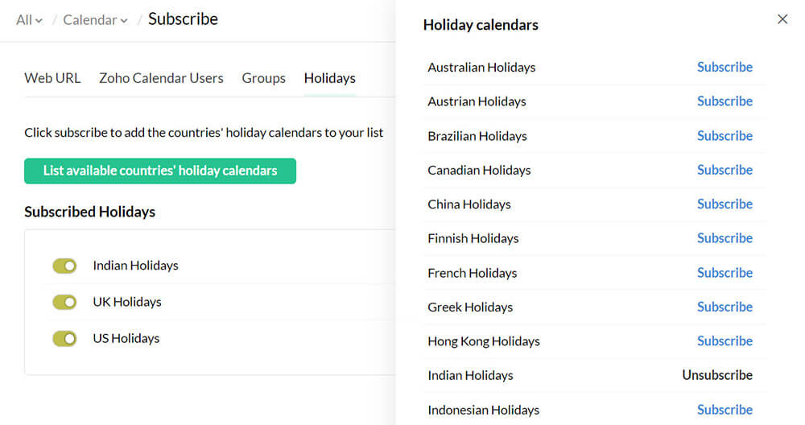The width and height of the screenshot is (805, 425).
Task: Subscribe to Austrian Holidays calendar
Action: 724,101
